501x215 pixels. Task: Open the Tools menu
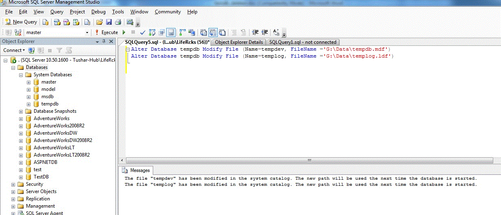(x=118, y=12)
